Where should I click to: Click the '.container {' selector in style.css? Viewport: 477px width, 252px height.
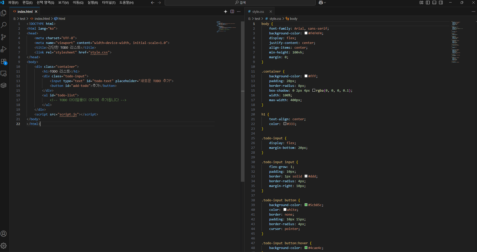273,71
